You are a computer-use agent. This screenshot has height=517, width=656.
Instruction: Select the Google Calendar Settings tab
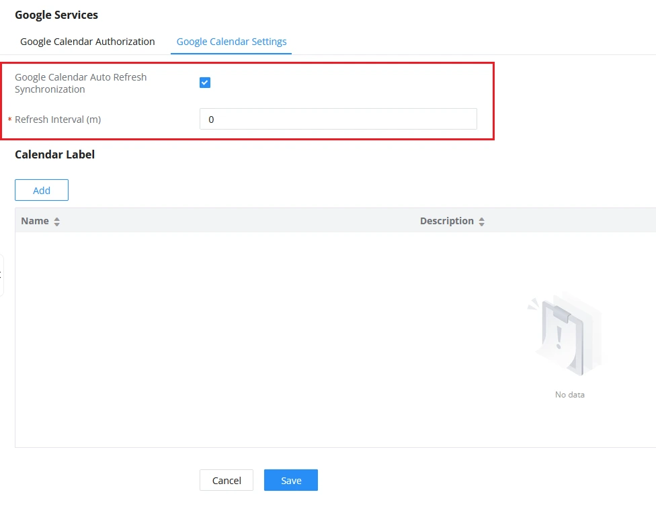(x=231, y=42)
